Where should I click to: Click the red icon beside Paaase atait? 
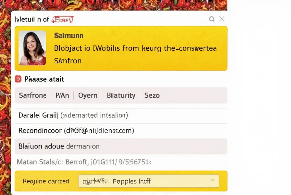pyautogui.click(x=18, y=79)
